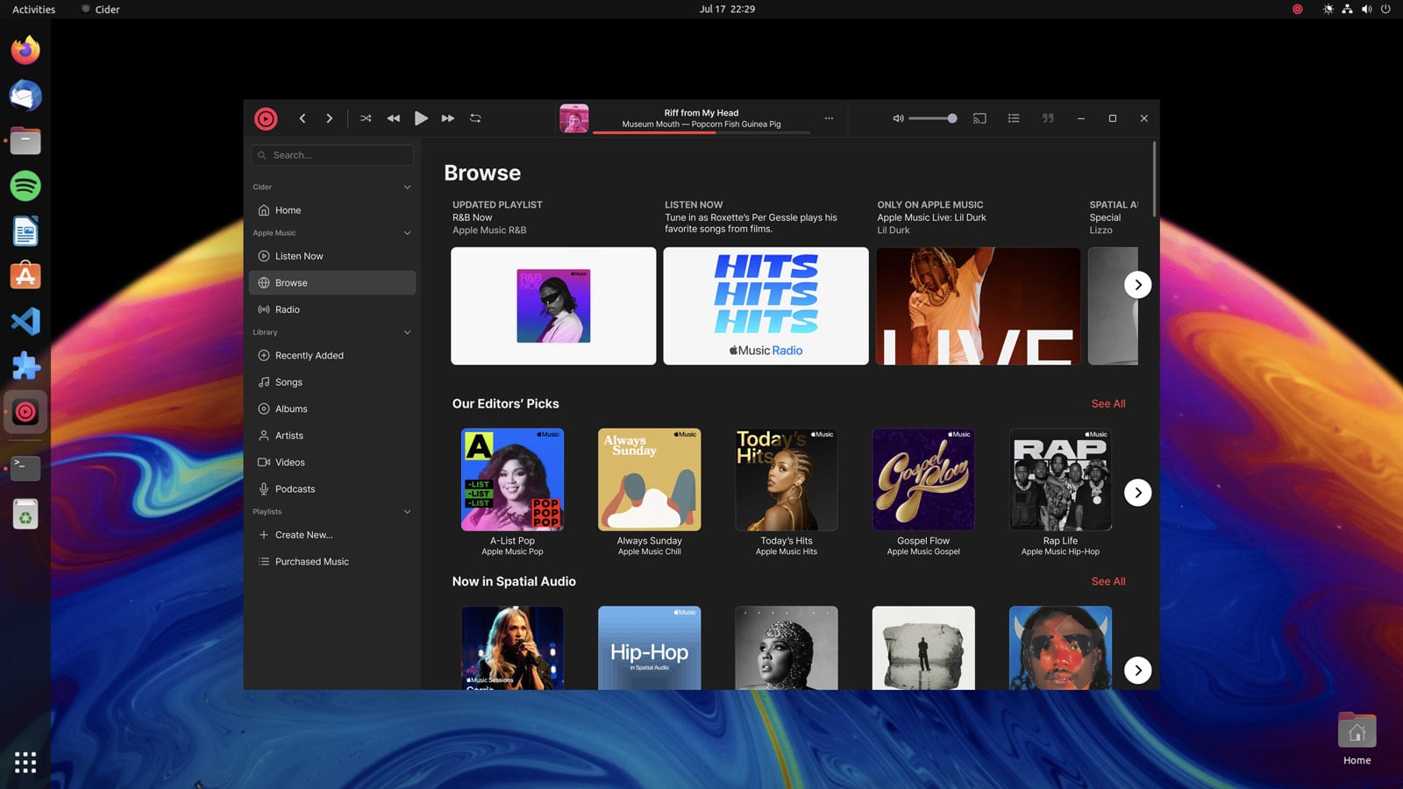Create a new playlist with Create New...
This screenshot has height=789, width=1403.
[332, 535]
